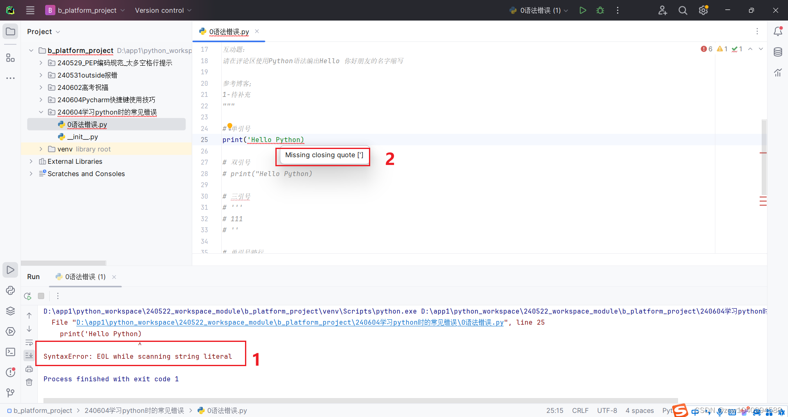Click the errors count indicator 6
This screenshot has width=788, height=417.
coord(707,49)
